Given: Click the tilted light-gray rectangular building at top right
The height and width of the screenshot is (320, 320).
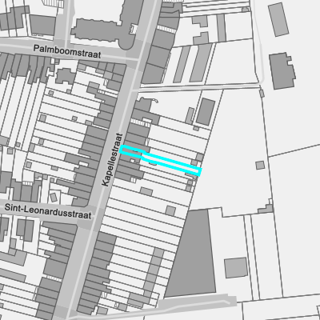Looking at the screenshot, I should point(278,19).
